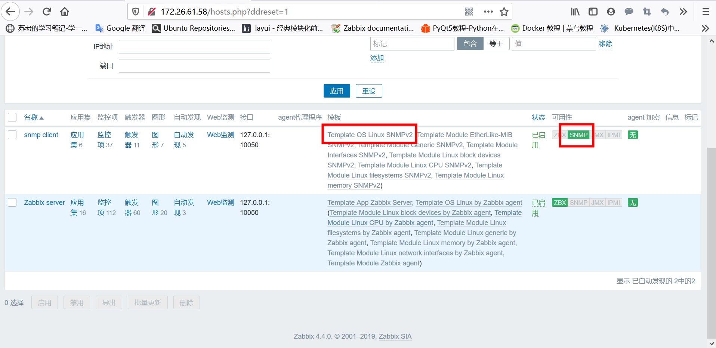The width and height of the screenshot is (716, 348).
Task: Open Google 翻译 bookmark
Action: click(x=121, y=28)
